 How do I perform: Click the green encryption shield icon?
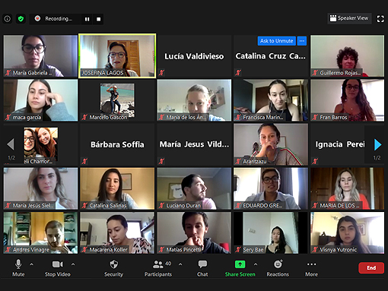click(x=21, y=19)
